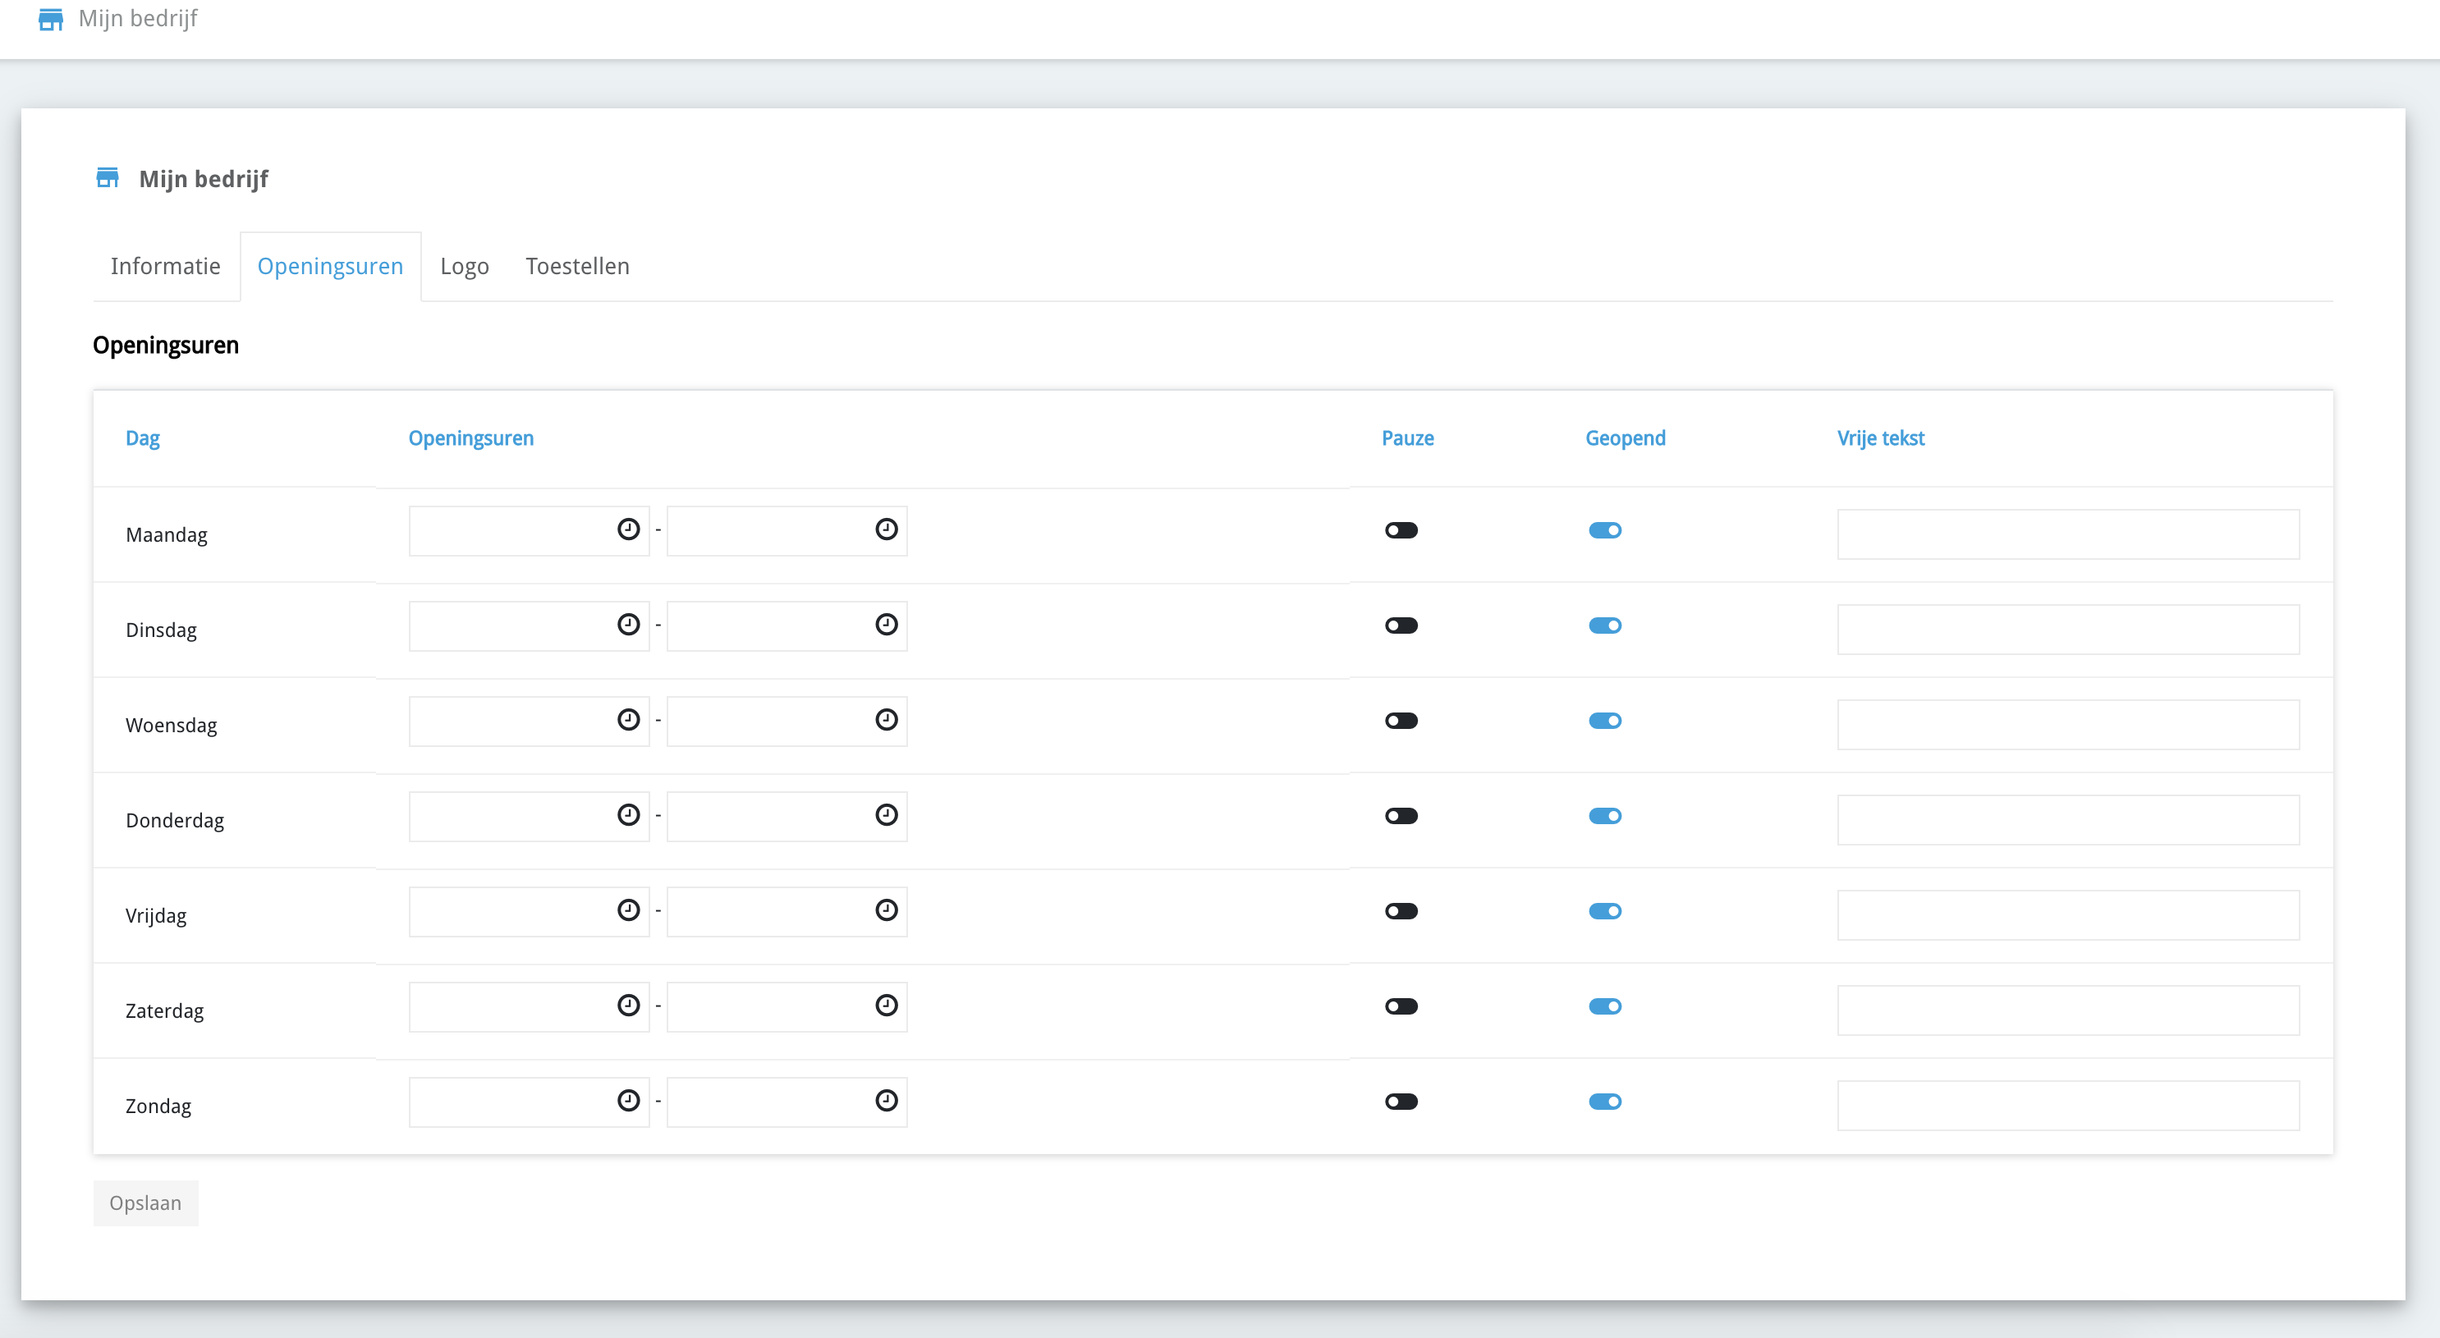The width and height of the screenshot is (2440, 1338).
Task: Turn on the Pauze toggle for Vrijdag
Action: pyautogui.click(x=1401, y=911)
